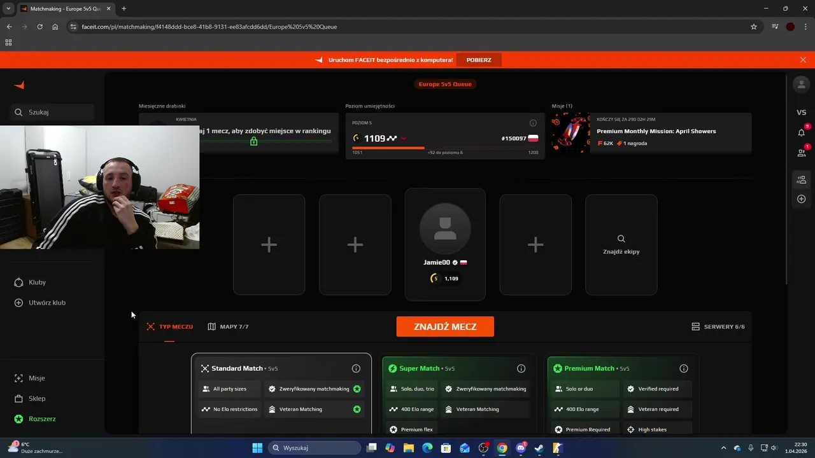This screenshot has width=815, height=458.
Task: Open the friends list icon
Action: (x=801, y=153)
